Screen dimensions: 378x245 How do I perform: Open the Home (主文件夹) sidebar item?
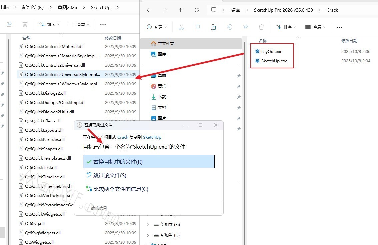tap(166, 44)
